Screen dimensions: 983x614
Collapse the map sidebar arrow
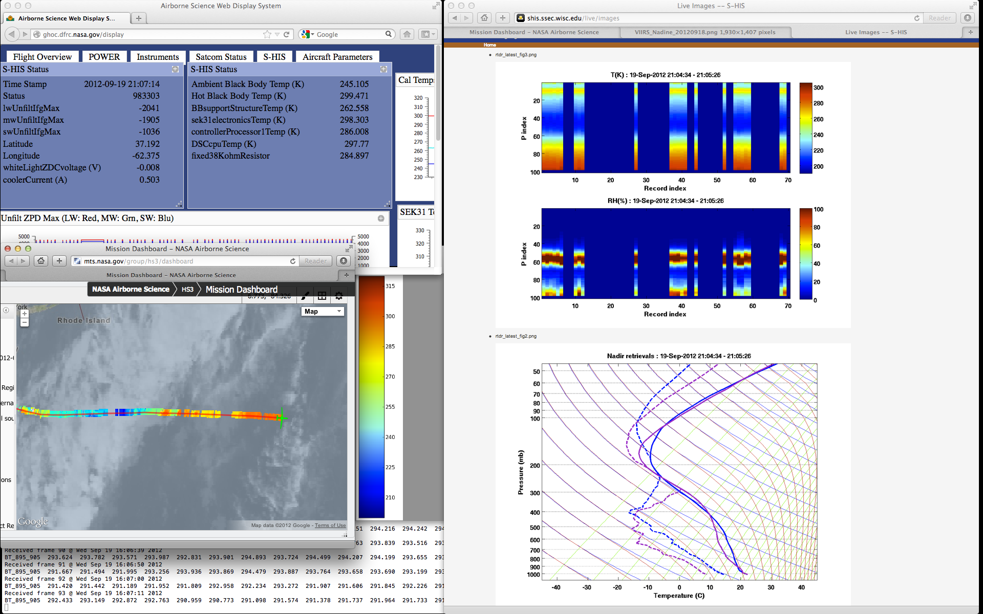click(x=6, y=310)
